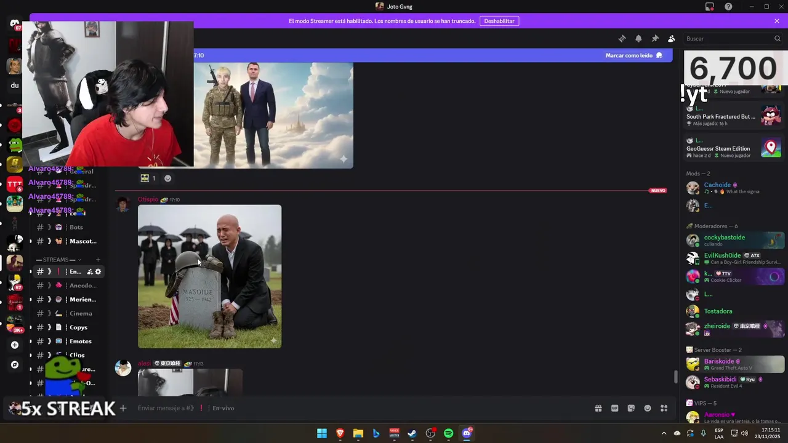
Task: Open Discover servers compass icon
Action: click(x=15, y=365)
